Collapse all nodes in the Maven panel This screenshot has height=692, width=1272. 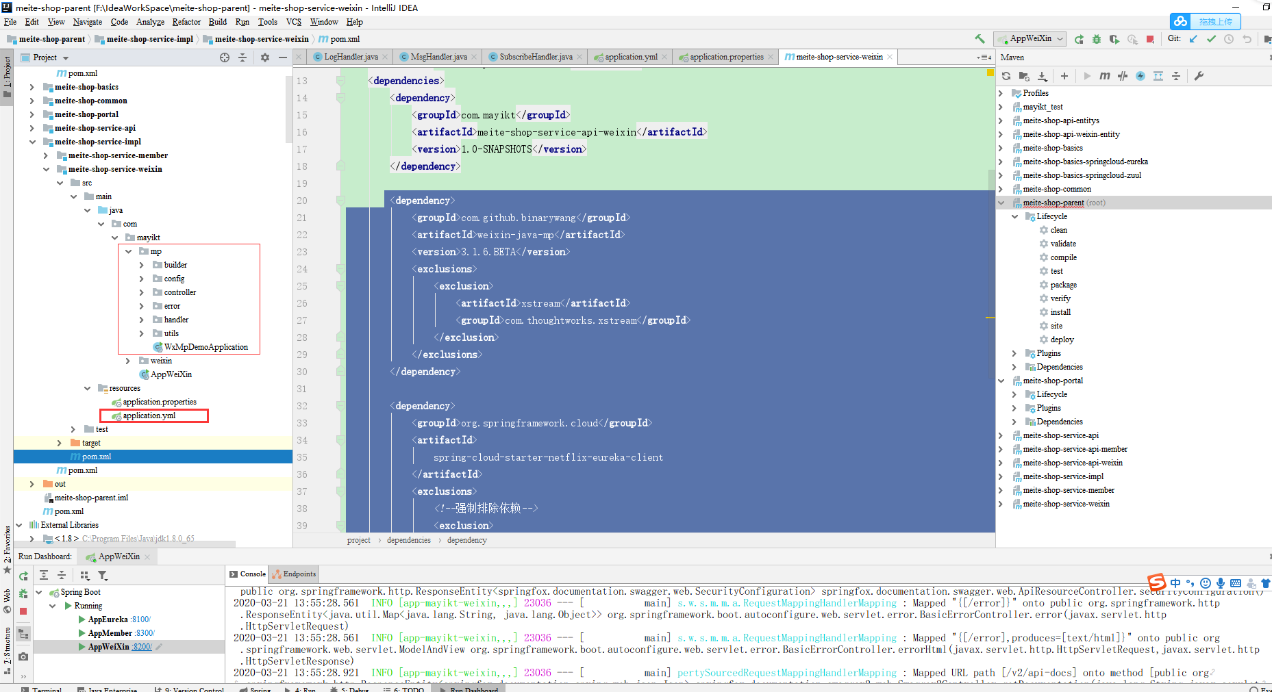pos(1176,76)
